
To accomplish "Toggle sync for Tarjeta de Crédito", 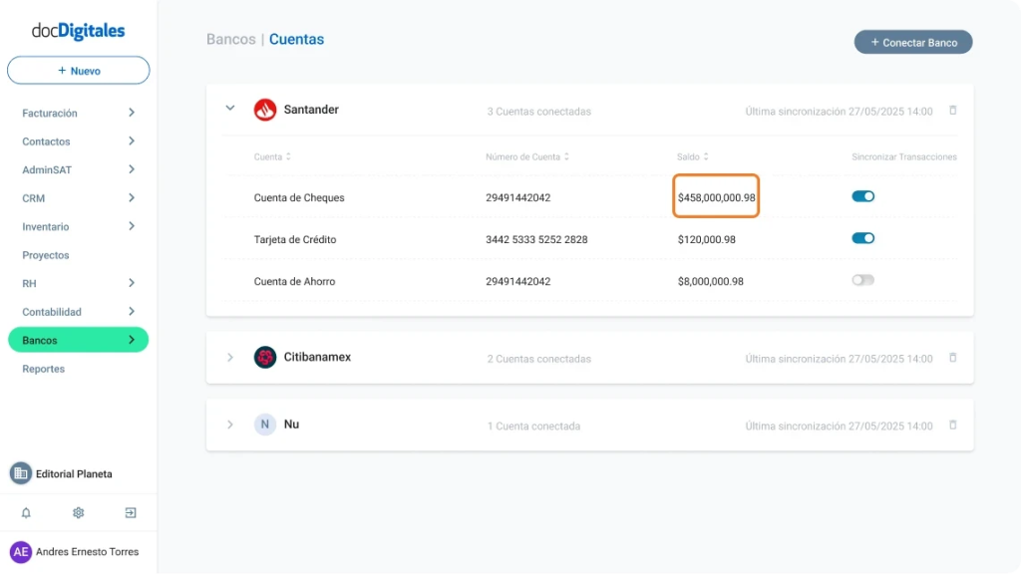I will 862,238.
